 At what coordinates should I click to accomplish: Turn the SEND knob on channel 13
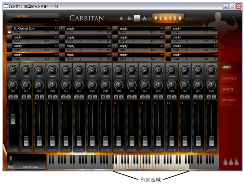[x=171, y=70]
